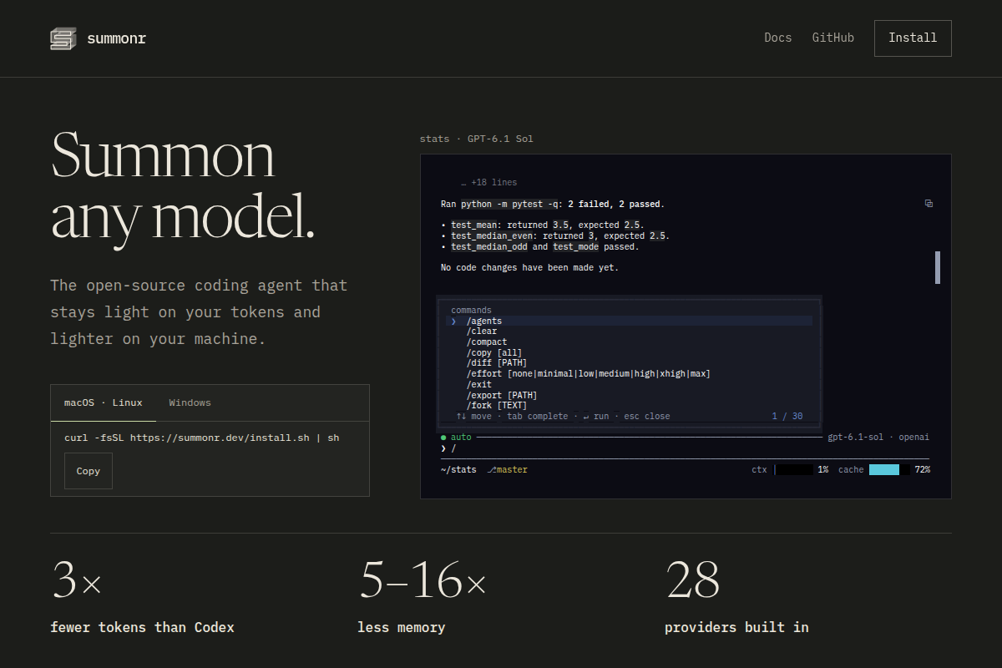Click 'fewer tokens than Codex' label

(x=142, y=627)
